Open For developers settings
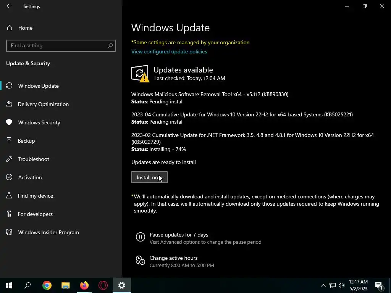 [35, 214]
